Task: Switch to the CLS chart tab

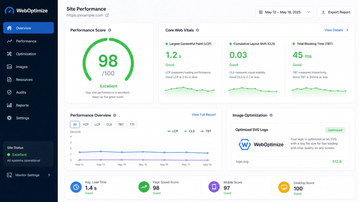Action: click(x=109, y=124)
